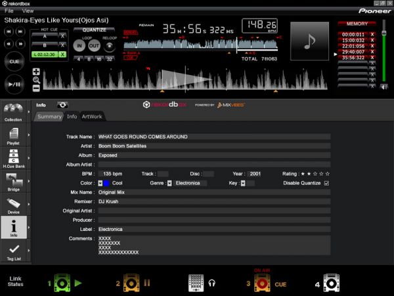Open the Device panel
Image resolution: width=394 pixels, height=296 pixels.
click(x=13, y=205)
